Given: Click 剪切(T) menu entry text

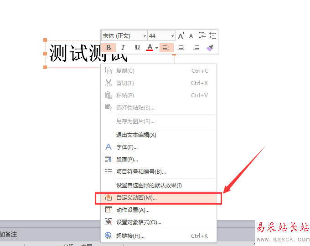Looking at the screenshot, I should [125, 83].
